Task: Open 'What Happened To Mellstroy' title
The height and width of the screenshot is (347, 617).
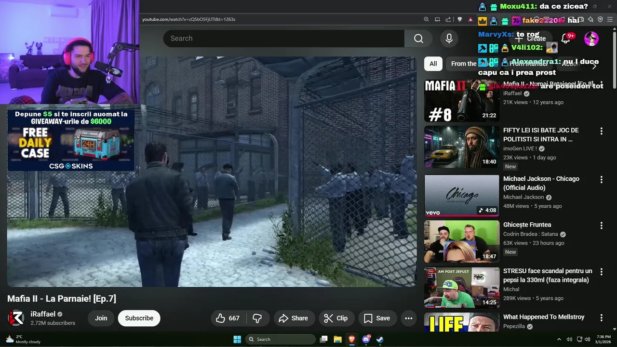Action: (x=544, y=317)
